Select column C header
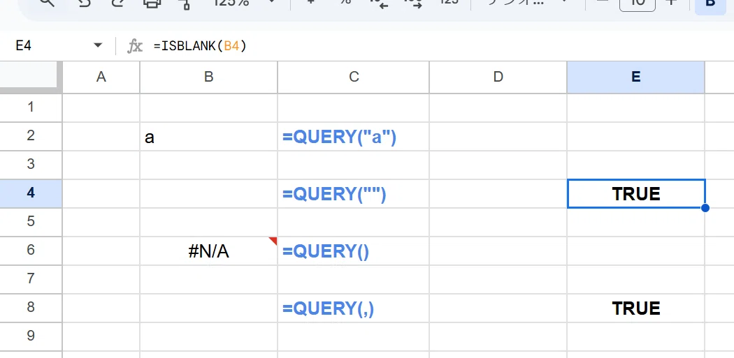 point(354,77)
